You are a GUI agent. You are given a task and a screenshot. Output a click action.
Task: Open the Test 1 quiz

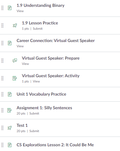pos(22,126)
